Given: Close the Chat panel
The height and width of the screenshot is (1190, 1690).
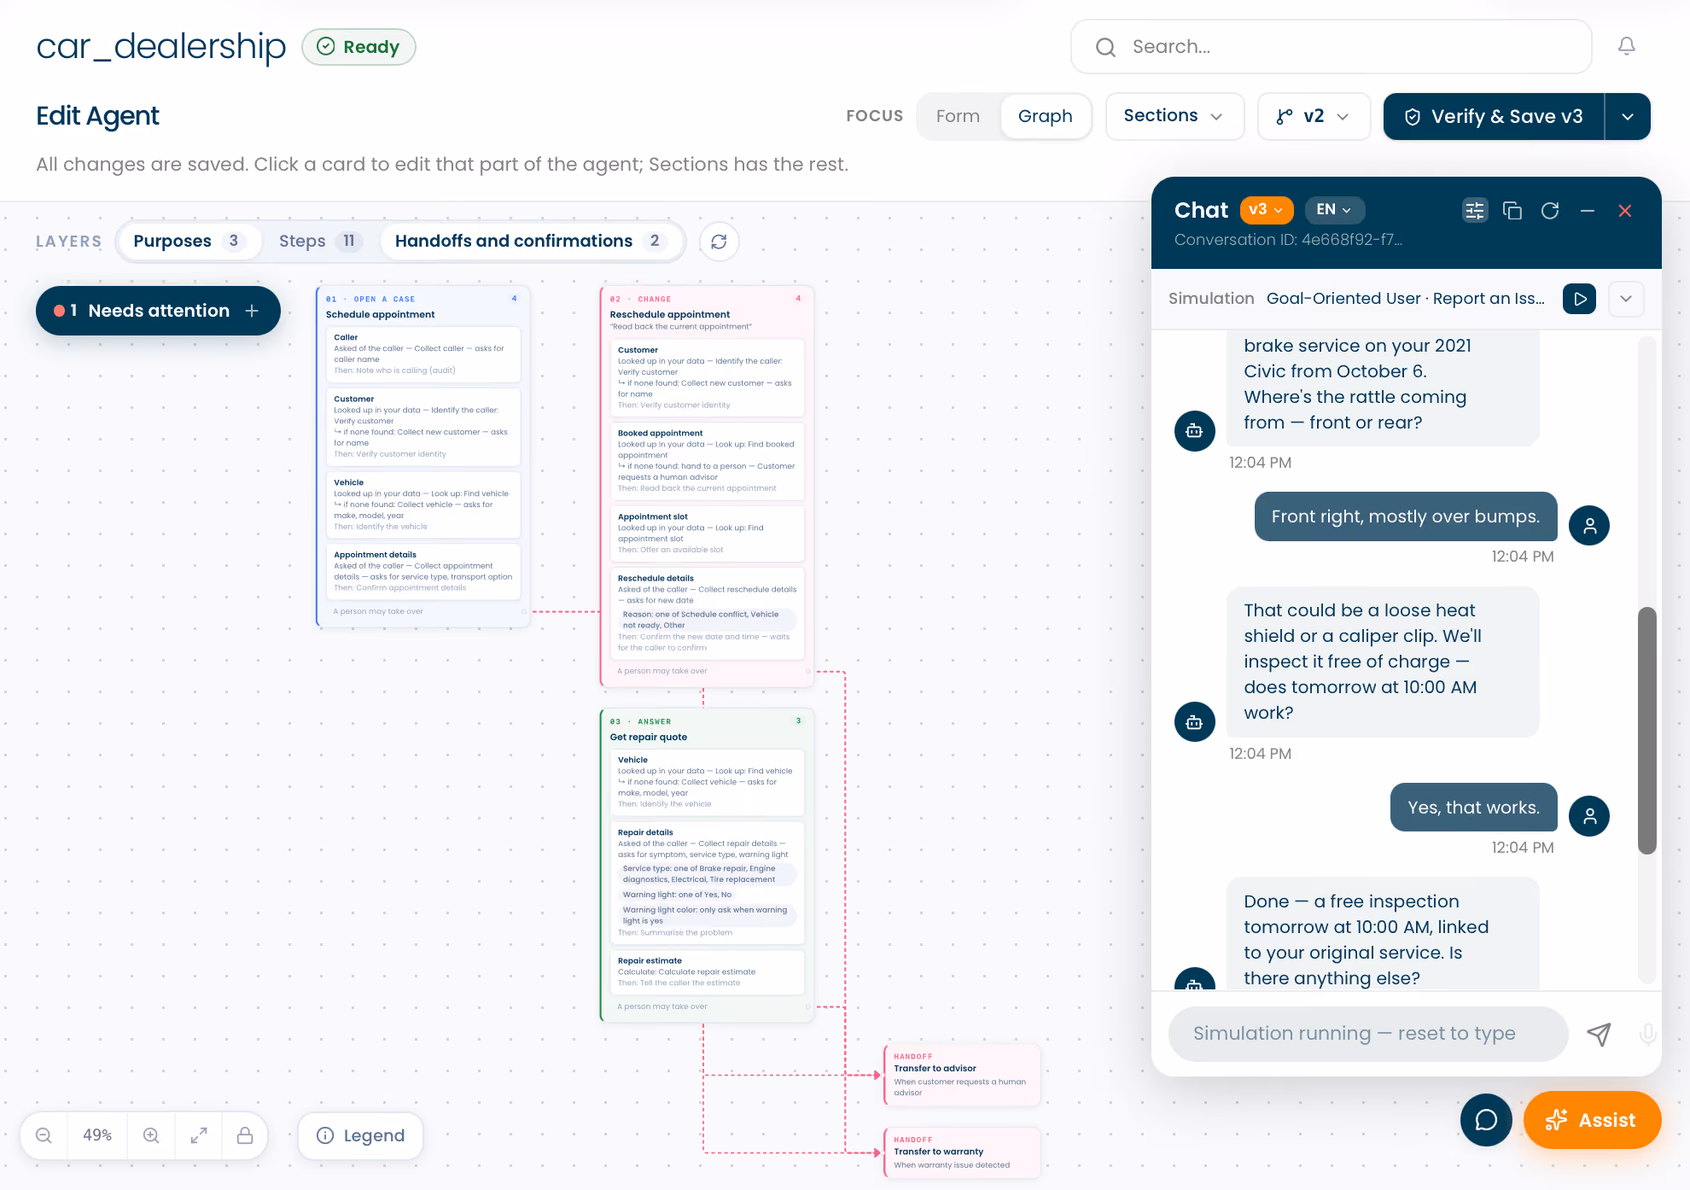Looking at the screenshot, I should (1625, 210).
